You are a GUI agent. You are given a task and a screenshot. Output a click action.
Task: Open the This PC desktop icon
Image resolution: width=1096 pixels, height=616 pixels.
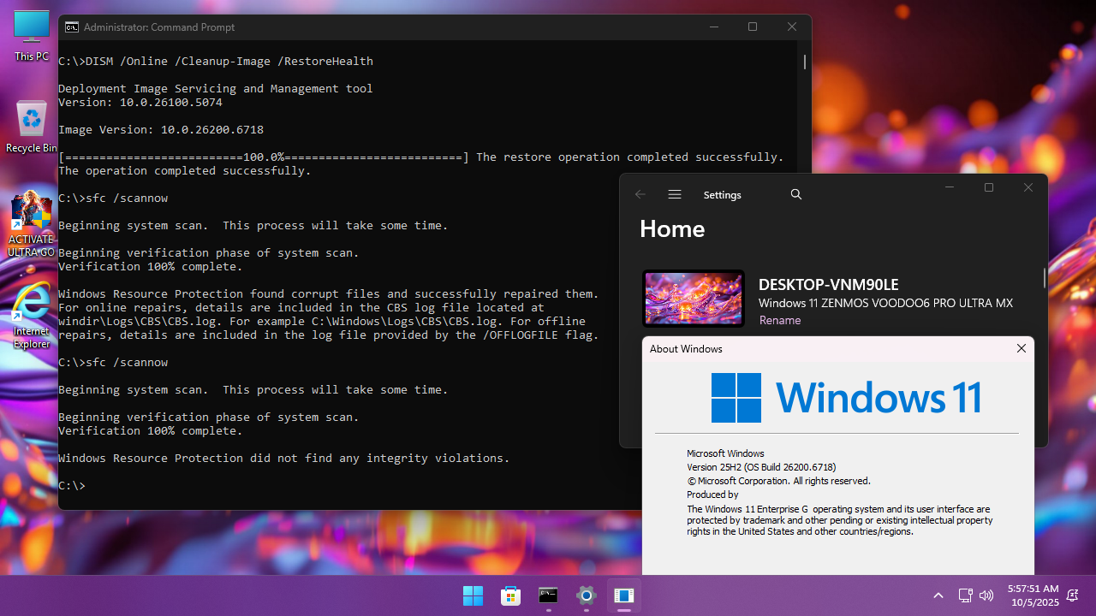32,36
